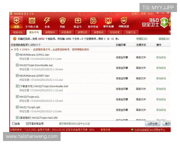Click 添加信任 for 20110121-1-13.exe

coord(161,99)
